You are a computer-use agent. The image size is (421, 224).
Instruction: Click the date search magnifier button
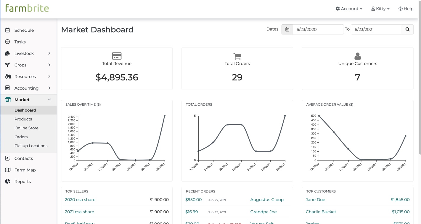coord(407,29)
